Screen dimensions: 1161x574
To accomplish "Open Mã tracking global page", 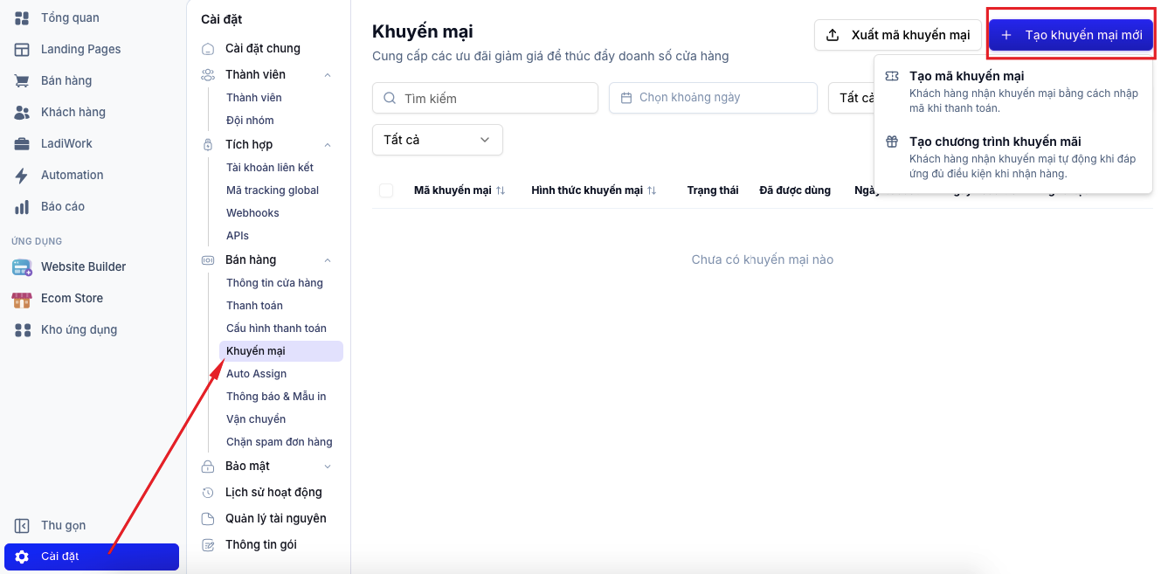I will tap(273, 190).
